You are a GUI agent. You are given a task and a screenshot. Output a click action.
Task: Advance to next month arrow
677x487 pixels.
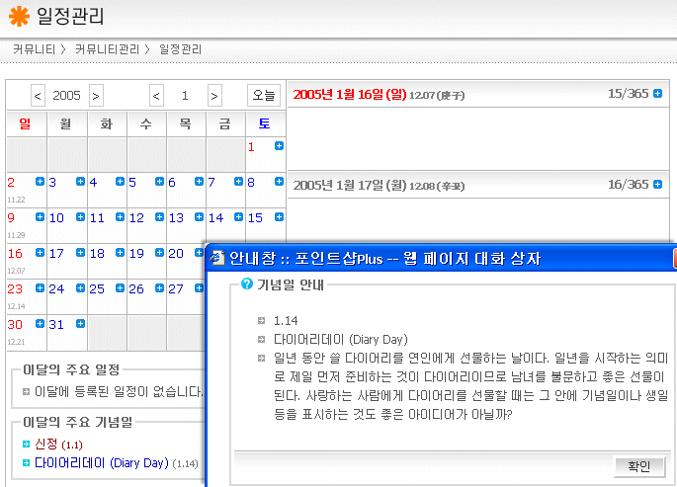[214, 96]
